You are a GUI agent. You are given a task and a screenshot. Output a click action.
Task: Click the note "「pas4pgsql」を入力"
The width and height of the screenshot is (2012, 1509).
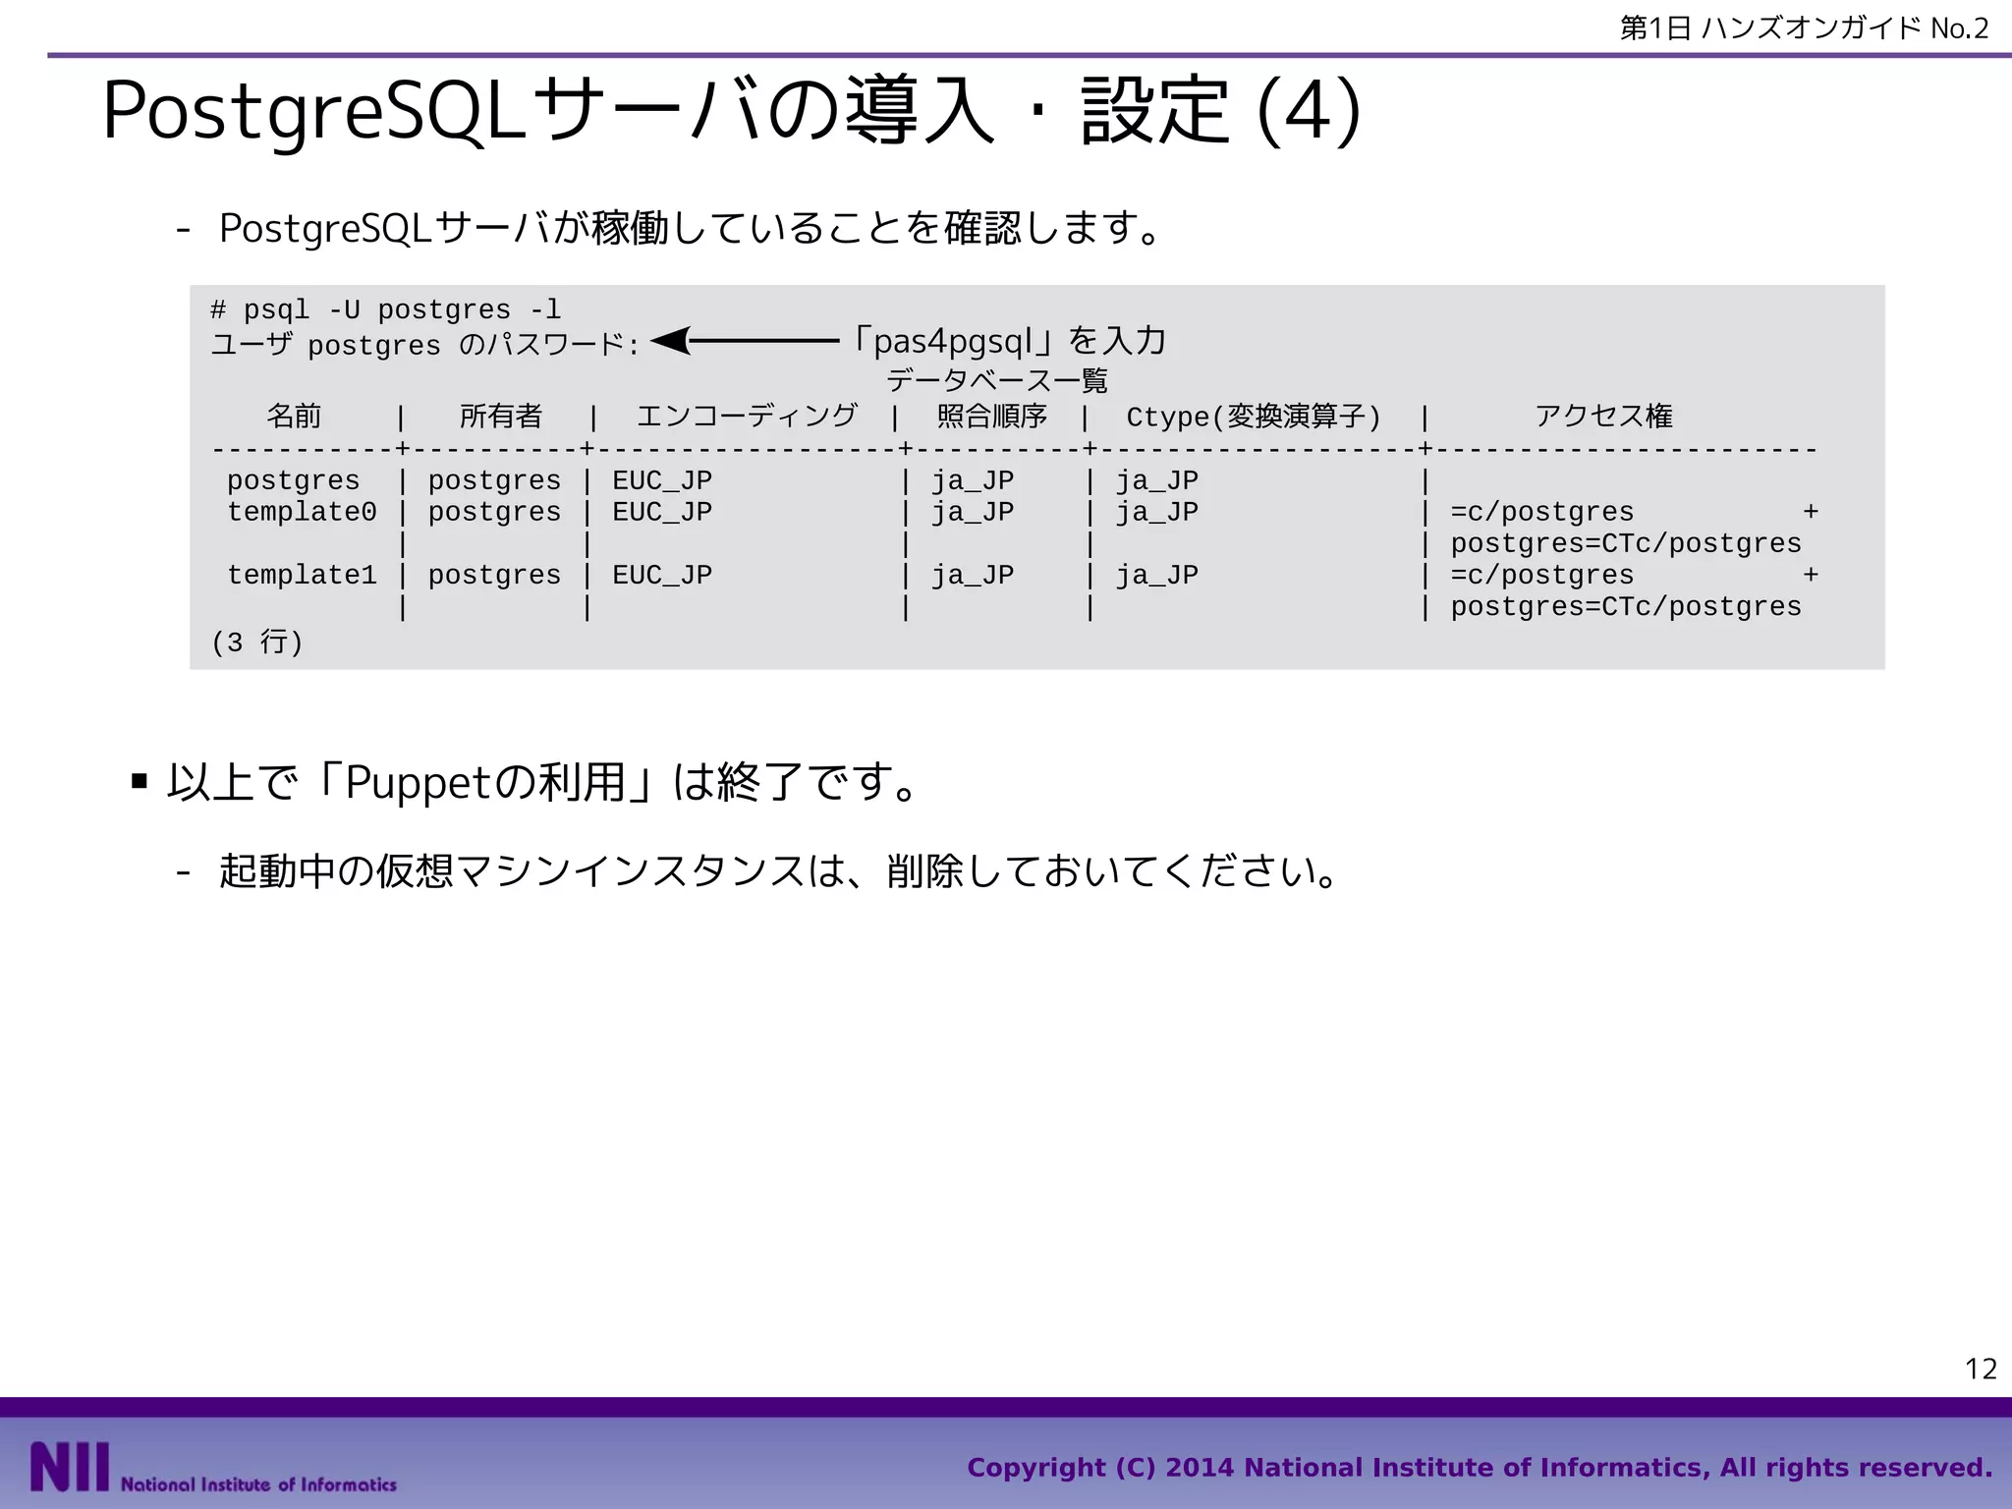pos(1006,341)
